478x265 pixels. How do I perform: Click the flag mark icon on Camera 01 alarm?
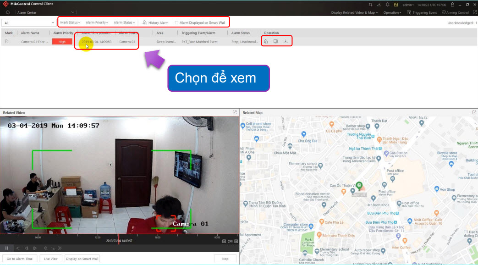click(7, 42)
